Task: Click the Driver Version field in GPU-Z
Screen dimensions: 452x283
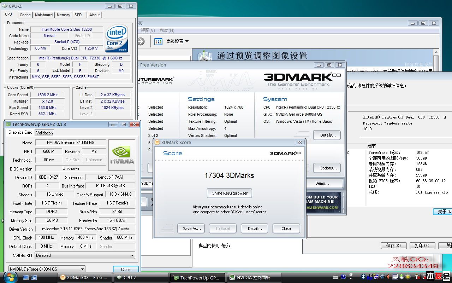Action: 85,229
